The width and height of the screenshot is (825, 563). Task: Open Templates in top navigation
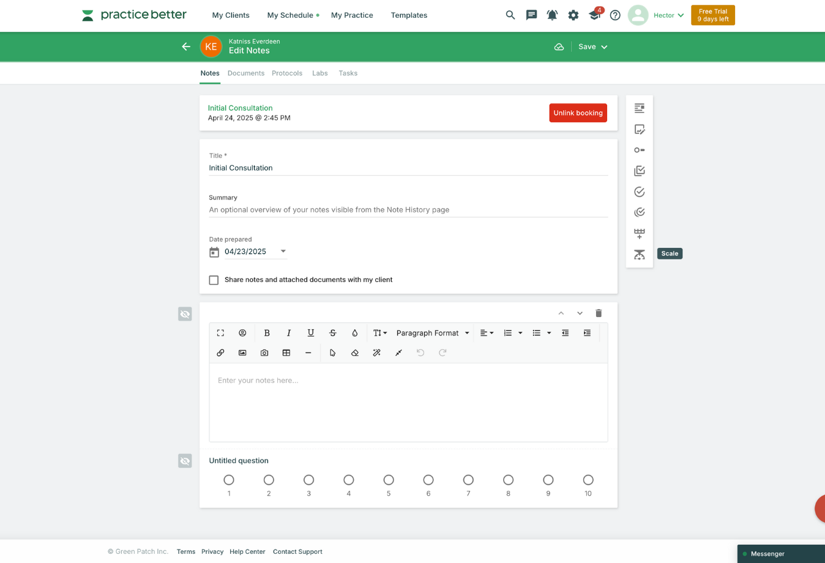click(x=409, y=15)
